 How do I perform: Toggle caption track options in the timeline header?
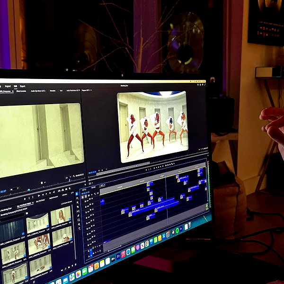coord(98,193)
